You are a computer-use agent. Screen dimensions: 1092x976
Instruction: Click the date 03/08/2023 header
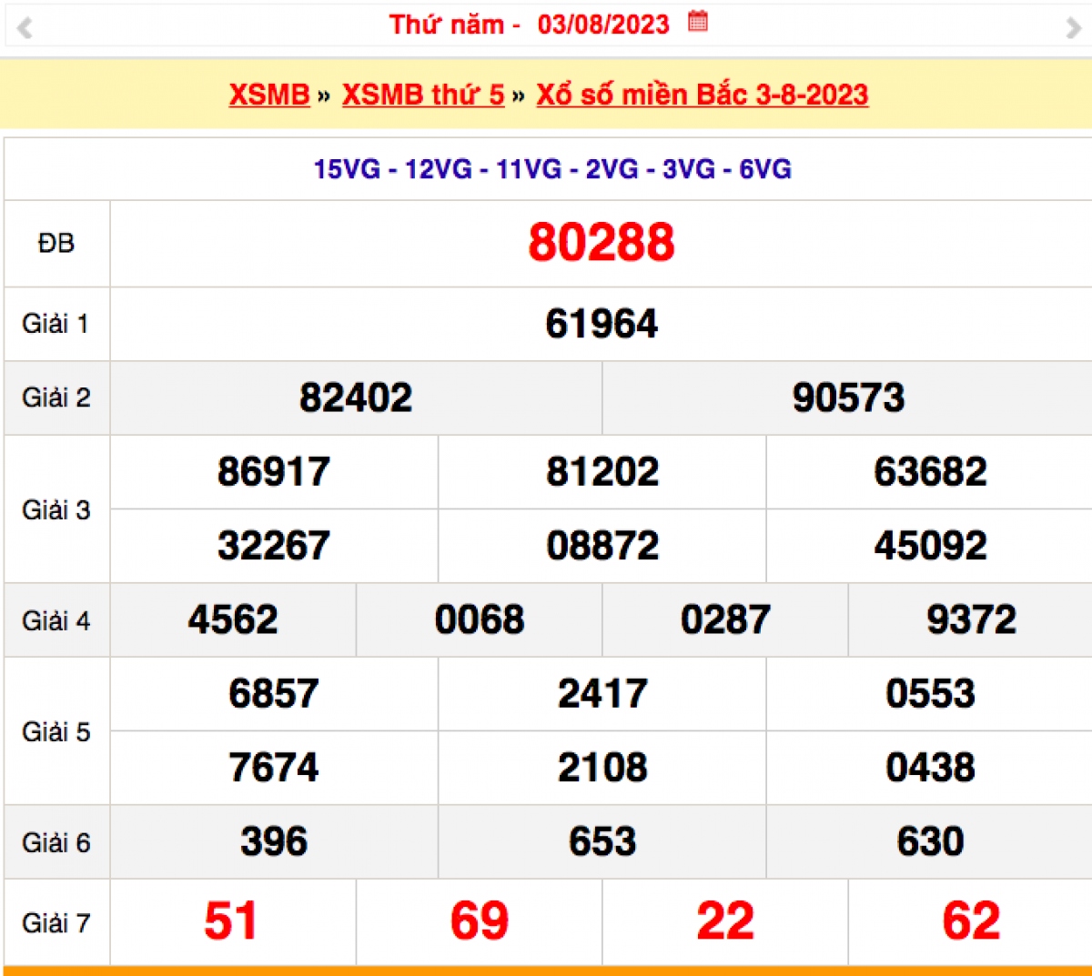point(603,25)
